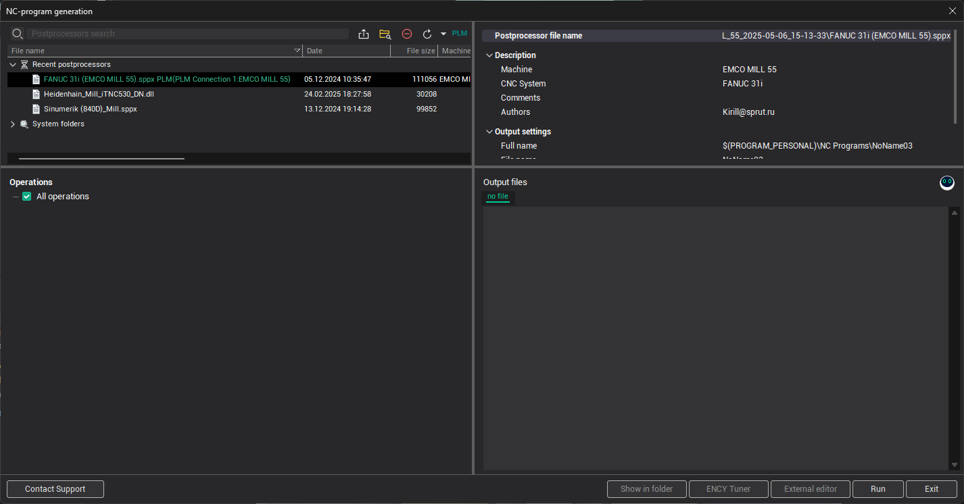Select the 'no file' output tab

click(498, 197)
